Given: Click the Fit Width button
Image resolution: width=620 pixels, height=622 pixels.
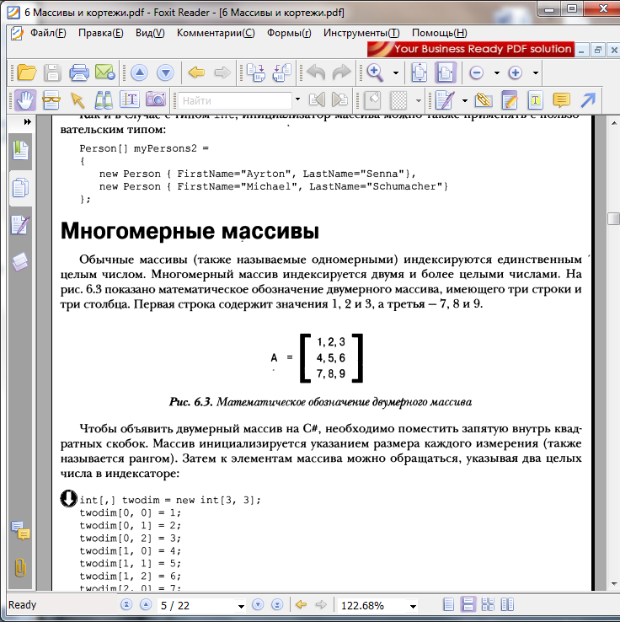Looking at the screenshot, I should pyautogui.click(x=445, y=72).
